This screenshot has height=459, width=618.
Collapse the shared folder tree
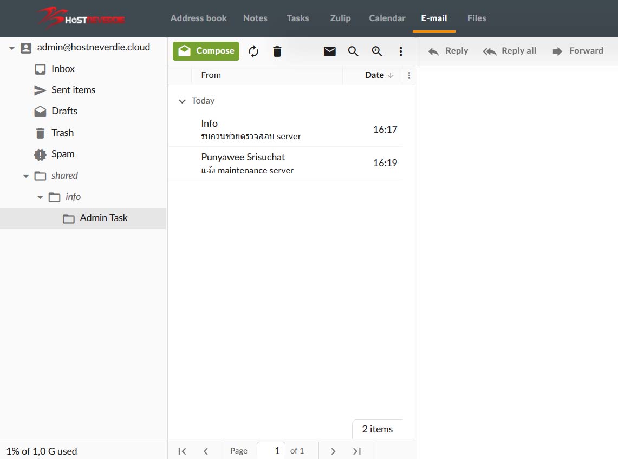[x=25, y=176]
